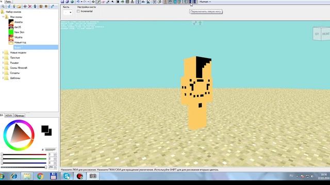Expand the Скины Minecraft folder

(3, 68)
